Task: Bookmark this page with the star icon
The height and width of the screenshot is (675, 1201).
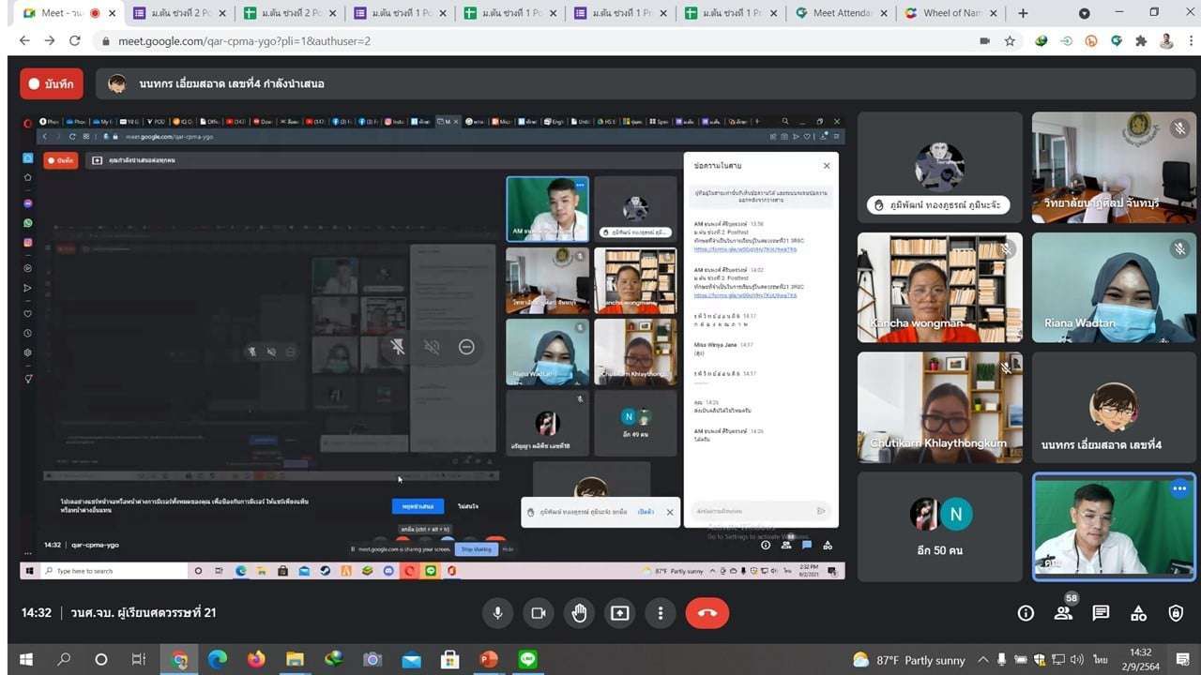Action: tap(1010, 41)
